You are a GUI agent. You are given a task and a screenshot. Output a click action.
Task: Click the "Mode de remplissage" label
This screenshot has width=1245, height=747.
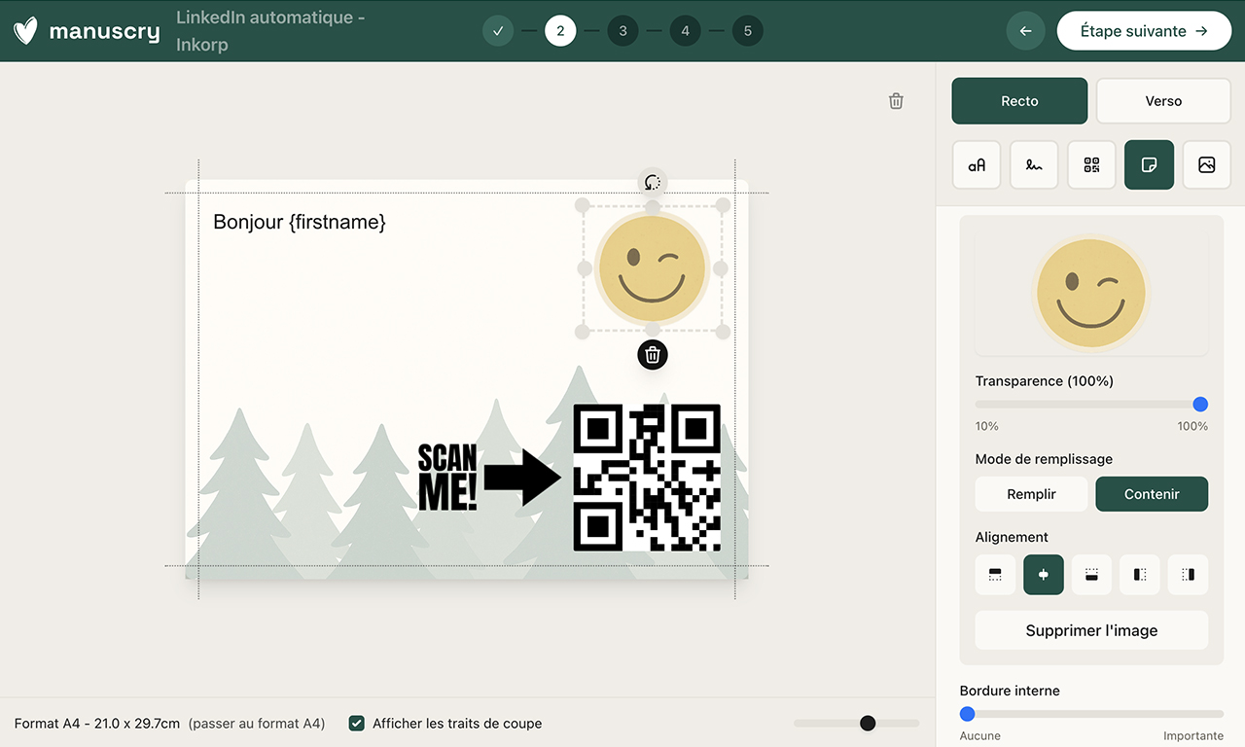[x=1044, y=459]
